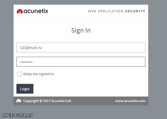167x119 pixels.
Task: Click the "Keep me signed in" label text
Action: pyautogui.click(x=39, y=74)
